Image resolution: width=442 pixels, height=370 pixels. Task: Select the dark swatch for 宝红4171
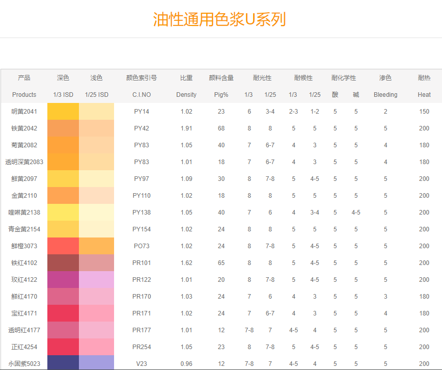63,313
